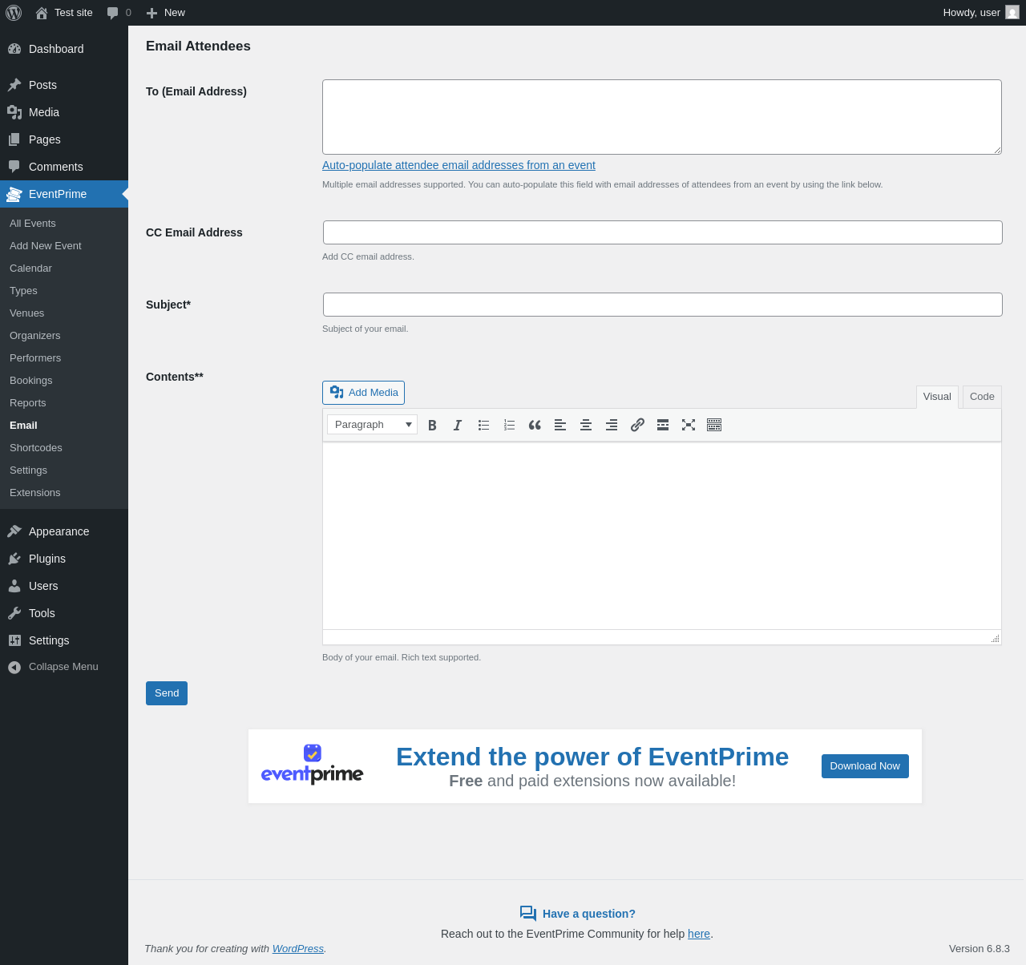Screen dimensions: 1026x965
Task: Open the Paragraph format dropdown
Action: pos(372,424)
